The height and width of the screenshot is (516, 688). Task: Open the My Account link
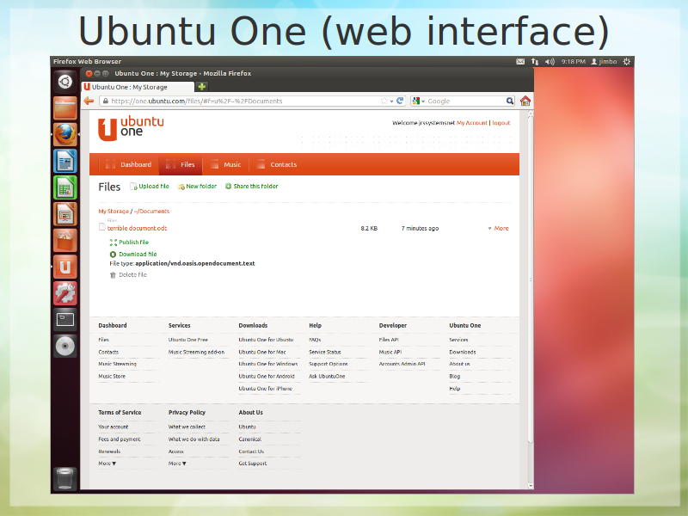pyautogui.click(x=471, y=123)
